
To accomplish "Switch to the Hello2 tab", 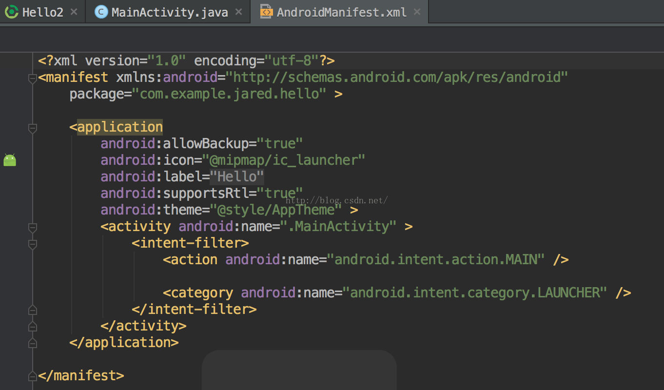I will click(43, 12).
